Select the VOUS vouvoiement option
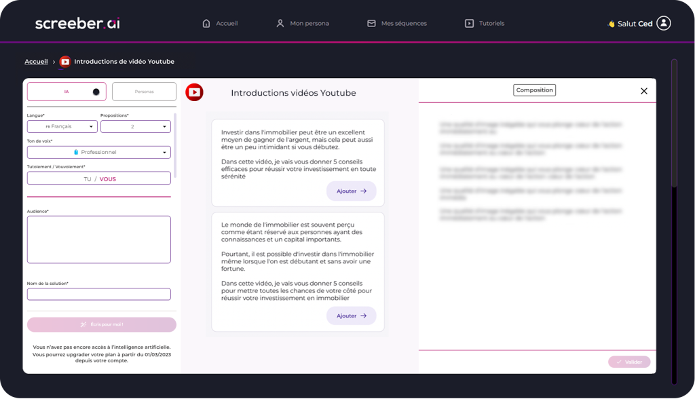The width and height of the screenshot is (695, 399). pos(107,179)
